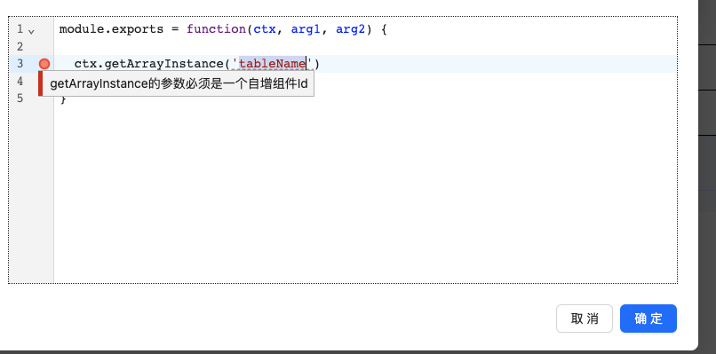The image size is (716, 354).
Task: Select line number 2 in the gutter
Action: coord(20,46)
